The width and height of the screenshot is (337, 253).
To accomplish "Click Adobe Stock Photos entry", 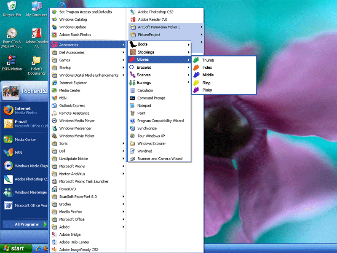I will tap(88, 35).
